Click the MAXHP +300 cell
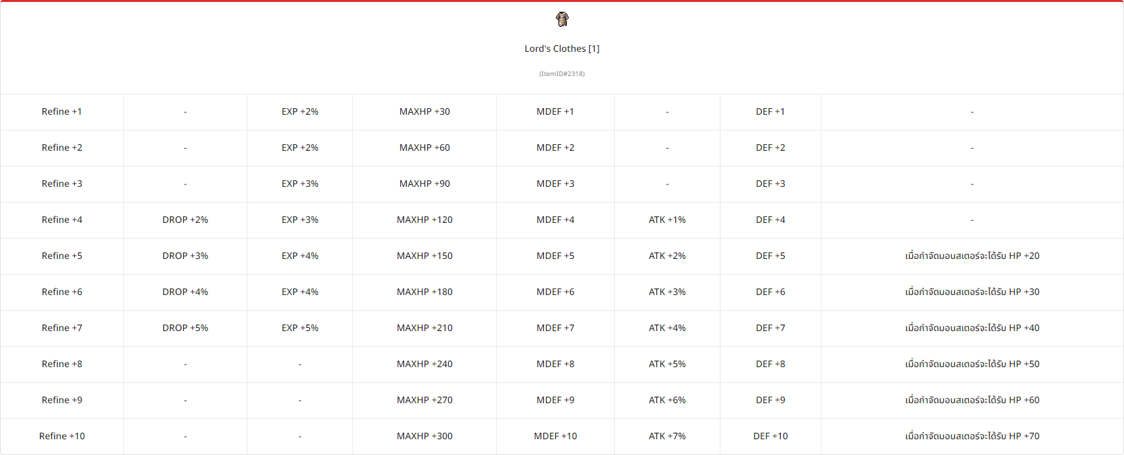This screenshot has height=455, width=1124. point(425,436)
